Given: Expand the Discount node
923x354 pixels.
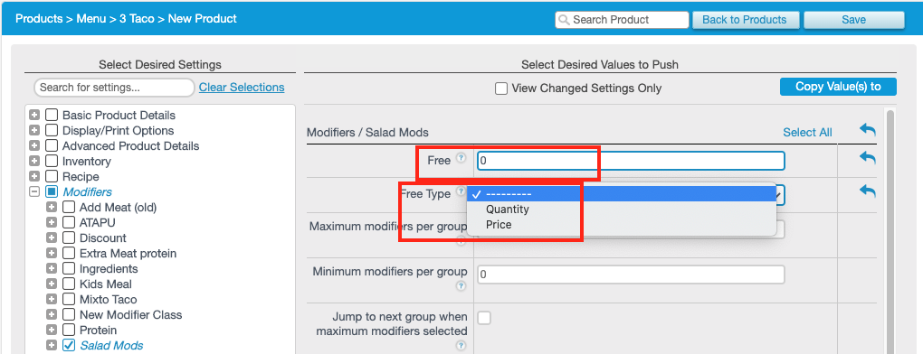Looking at the screenshot, I should 52,238.
